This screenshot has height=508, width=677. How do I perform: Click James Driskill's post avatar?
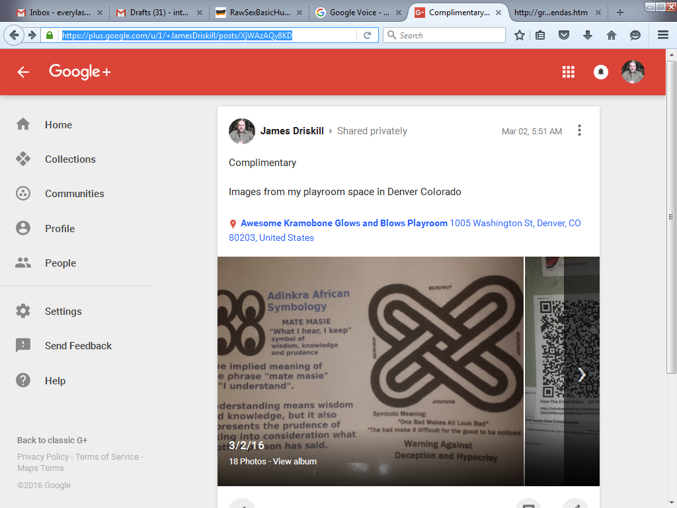tap(242, 131)
